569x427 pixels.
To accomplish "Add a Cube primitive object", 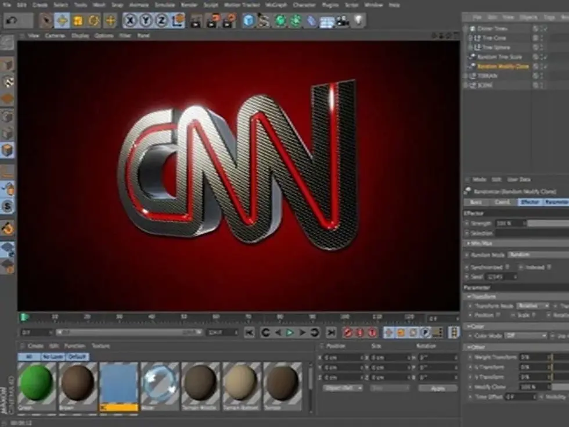I will (249, 21).
